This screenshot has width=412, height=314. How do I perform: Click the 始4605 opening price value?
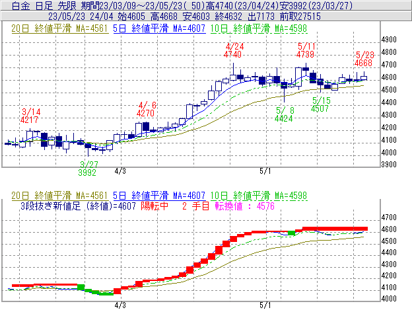(x=131, y=17)
